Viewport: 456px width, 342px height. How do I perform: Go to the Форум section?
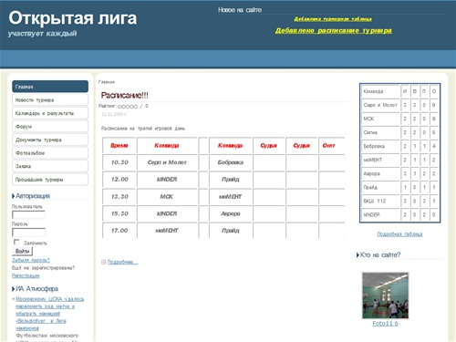pos(50,127)
